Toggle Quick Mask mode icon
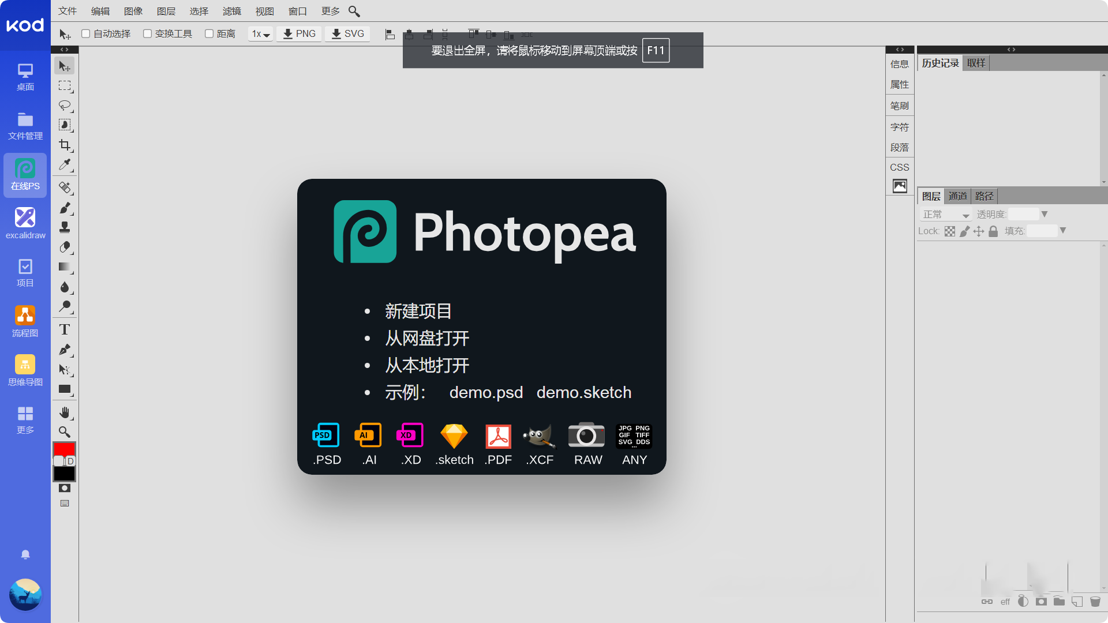1108x623 pixels. (65, 488)
